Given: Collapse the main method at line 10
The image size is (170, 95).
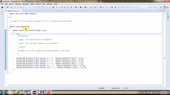Looking at the screenshot, I should coord(8,30).
